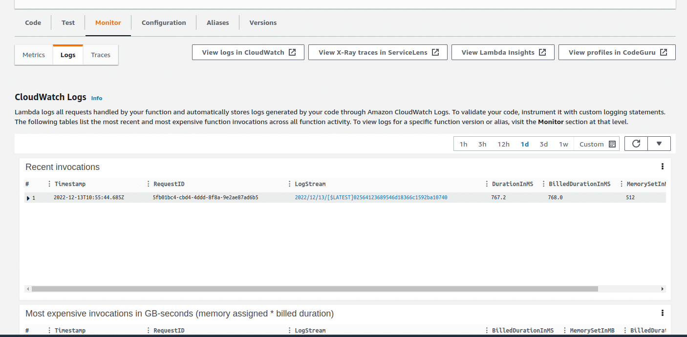
Task: Expand row 1 of Recent invocations
Action: 28,198
